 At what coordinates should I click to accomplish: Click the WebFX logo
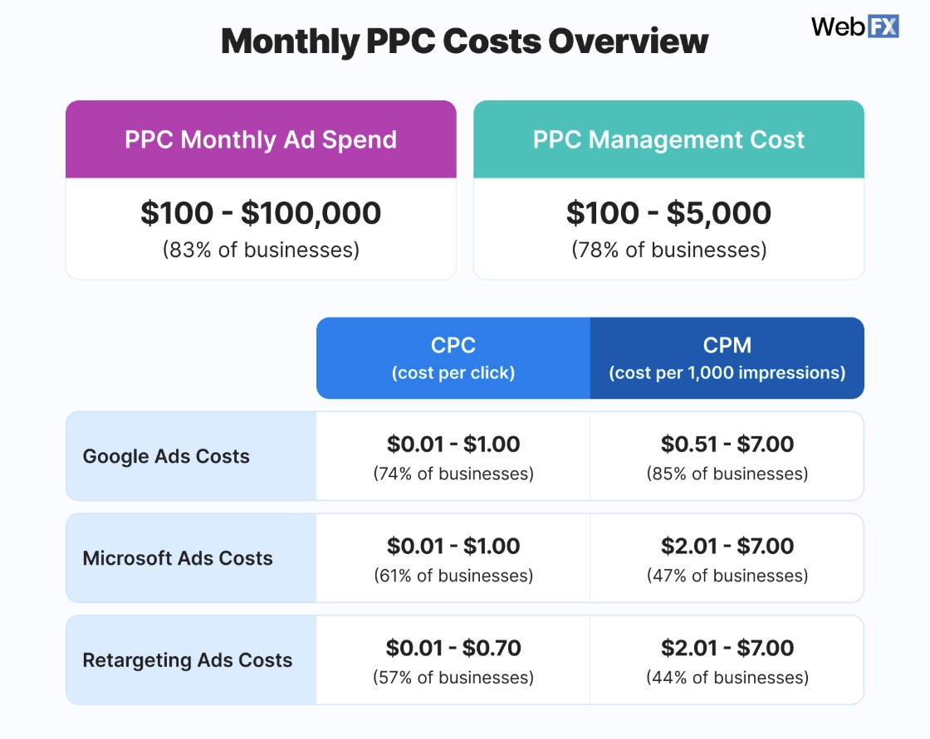coord(854,27)
